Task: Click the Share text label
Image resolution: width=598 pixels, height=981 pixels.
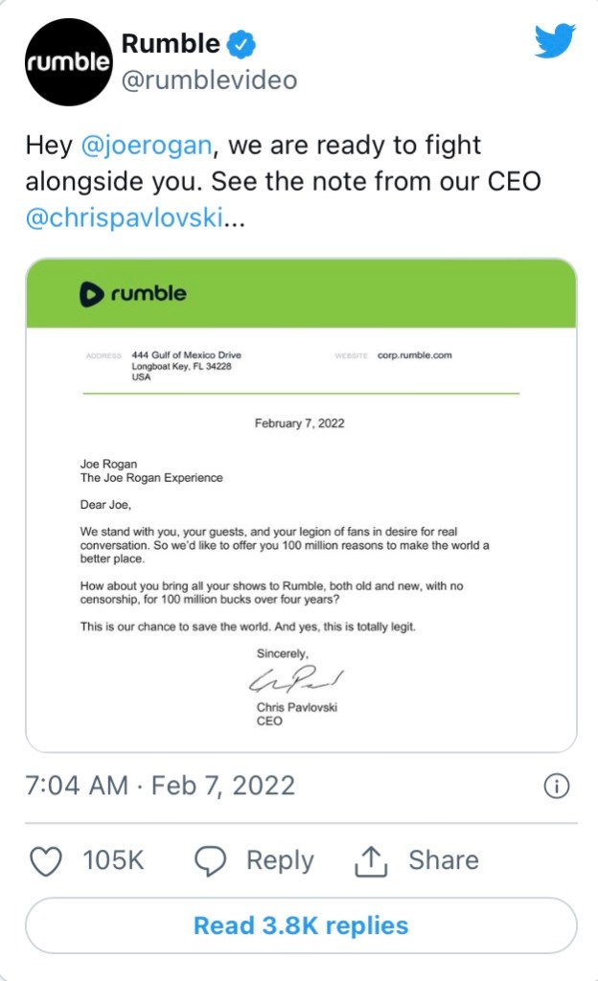Action: pos(444,860)
